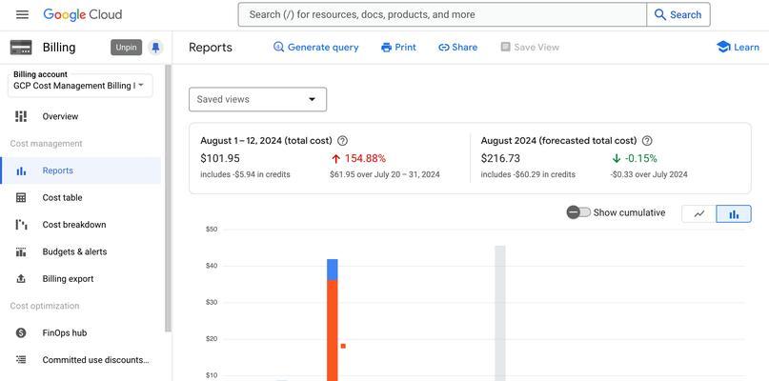Click the disabled Save View icon
Image resolution: width=769 pixels, height=381 pixels.
pyautogui.click(x=506, y=47)
